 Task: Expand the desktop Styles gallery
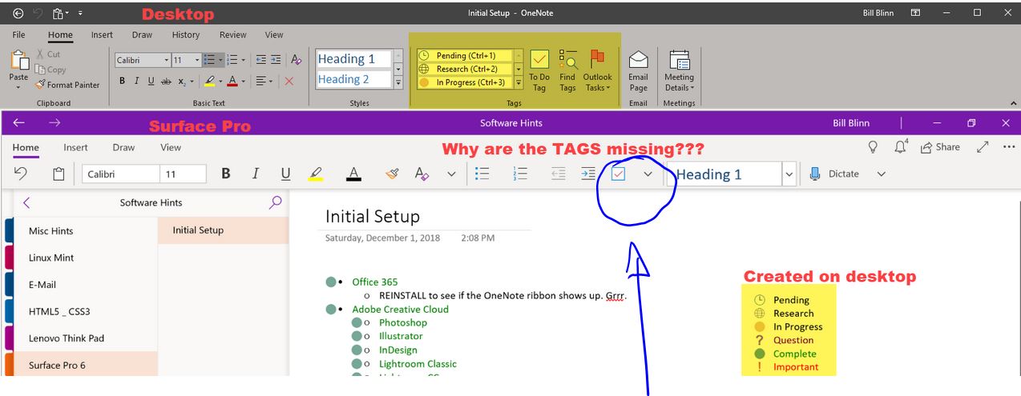(x=398, y=82)
